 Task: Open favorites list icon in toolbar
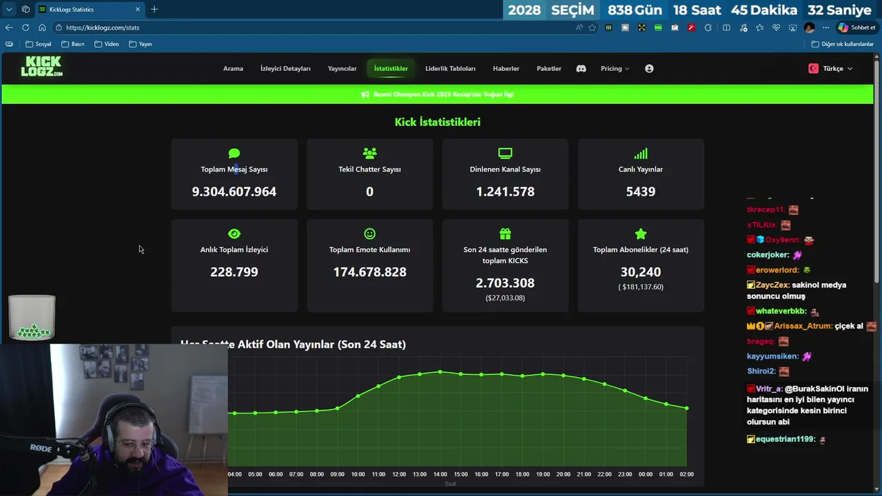click(759, 28)
